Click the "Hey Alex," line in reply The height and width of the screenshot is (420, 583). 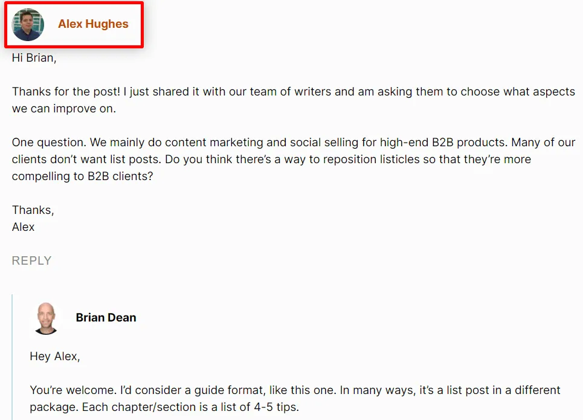coord(55,357)
